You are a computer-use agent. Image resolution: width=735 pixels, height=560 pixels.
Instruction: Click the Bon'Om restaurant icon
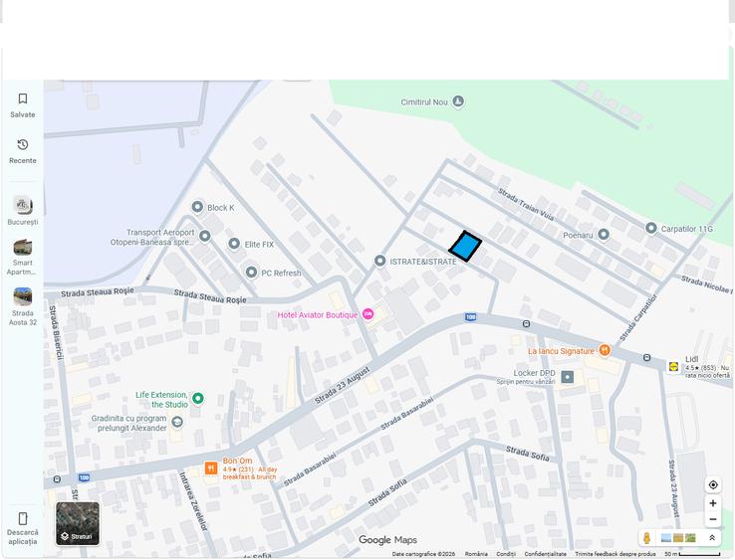(x=211, y=467)
